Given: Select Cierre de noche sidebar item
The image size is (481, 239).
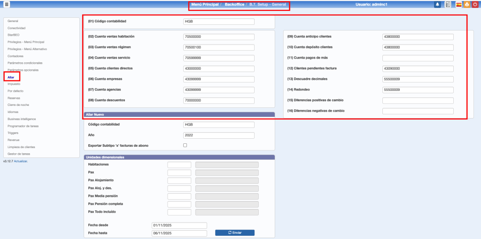Looking at the screenshot, I should click(x=18, y=105).
